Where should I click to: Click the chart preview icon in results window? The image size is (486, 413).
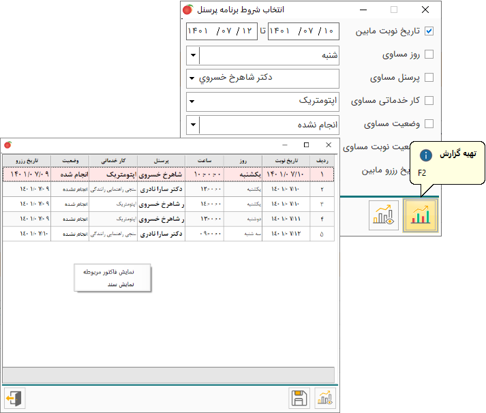tap(325, 399)
